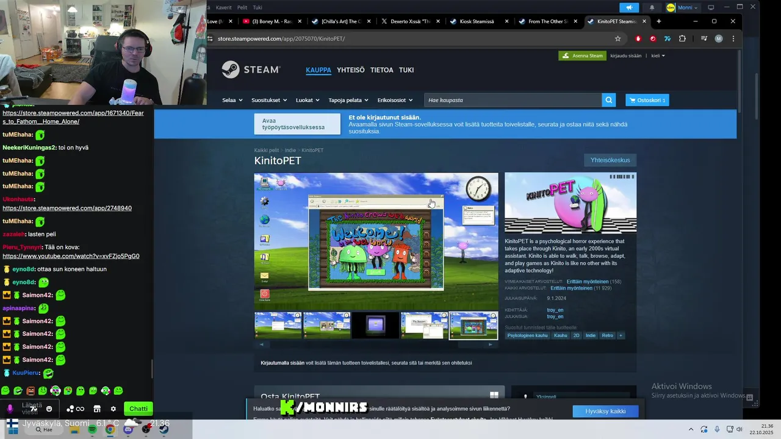Expand the Tapoja pelata dropdown

click(349, 100)
